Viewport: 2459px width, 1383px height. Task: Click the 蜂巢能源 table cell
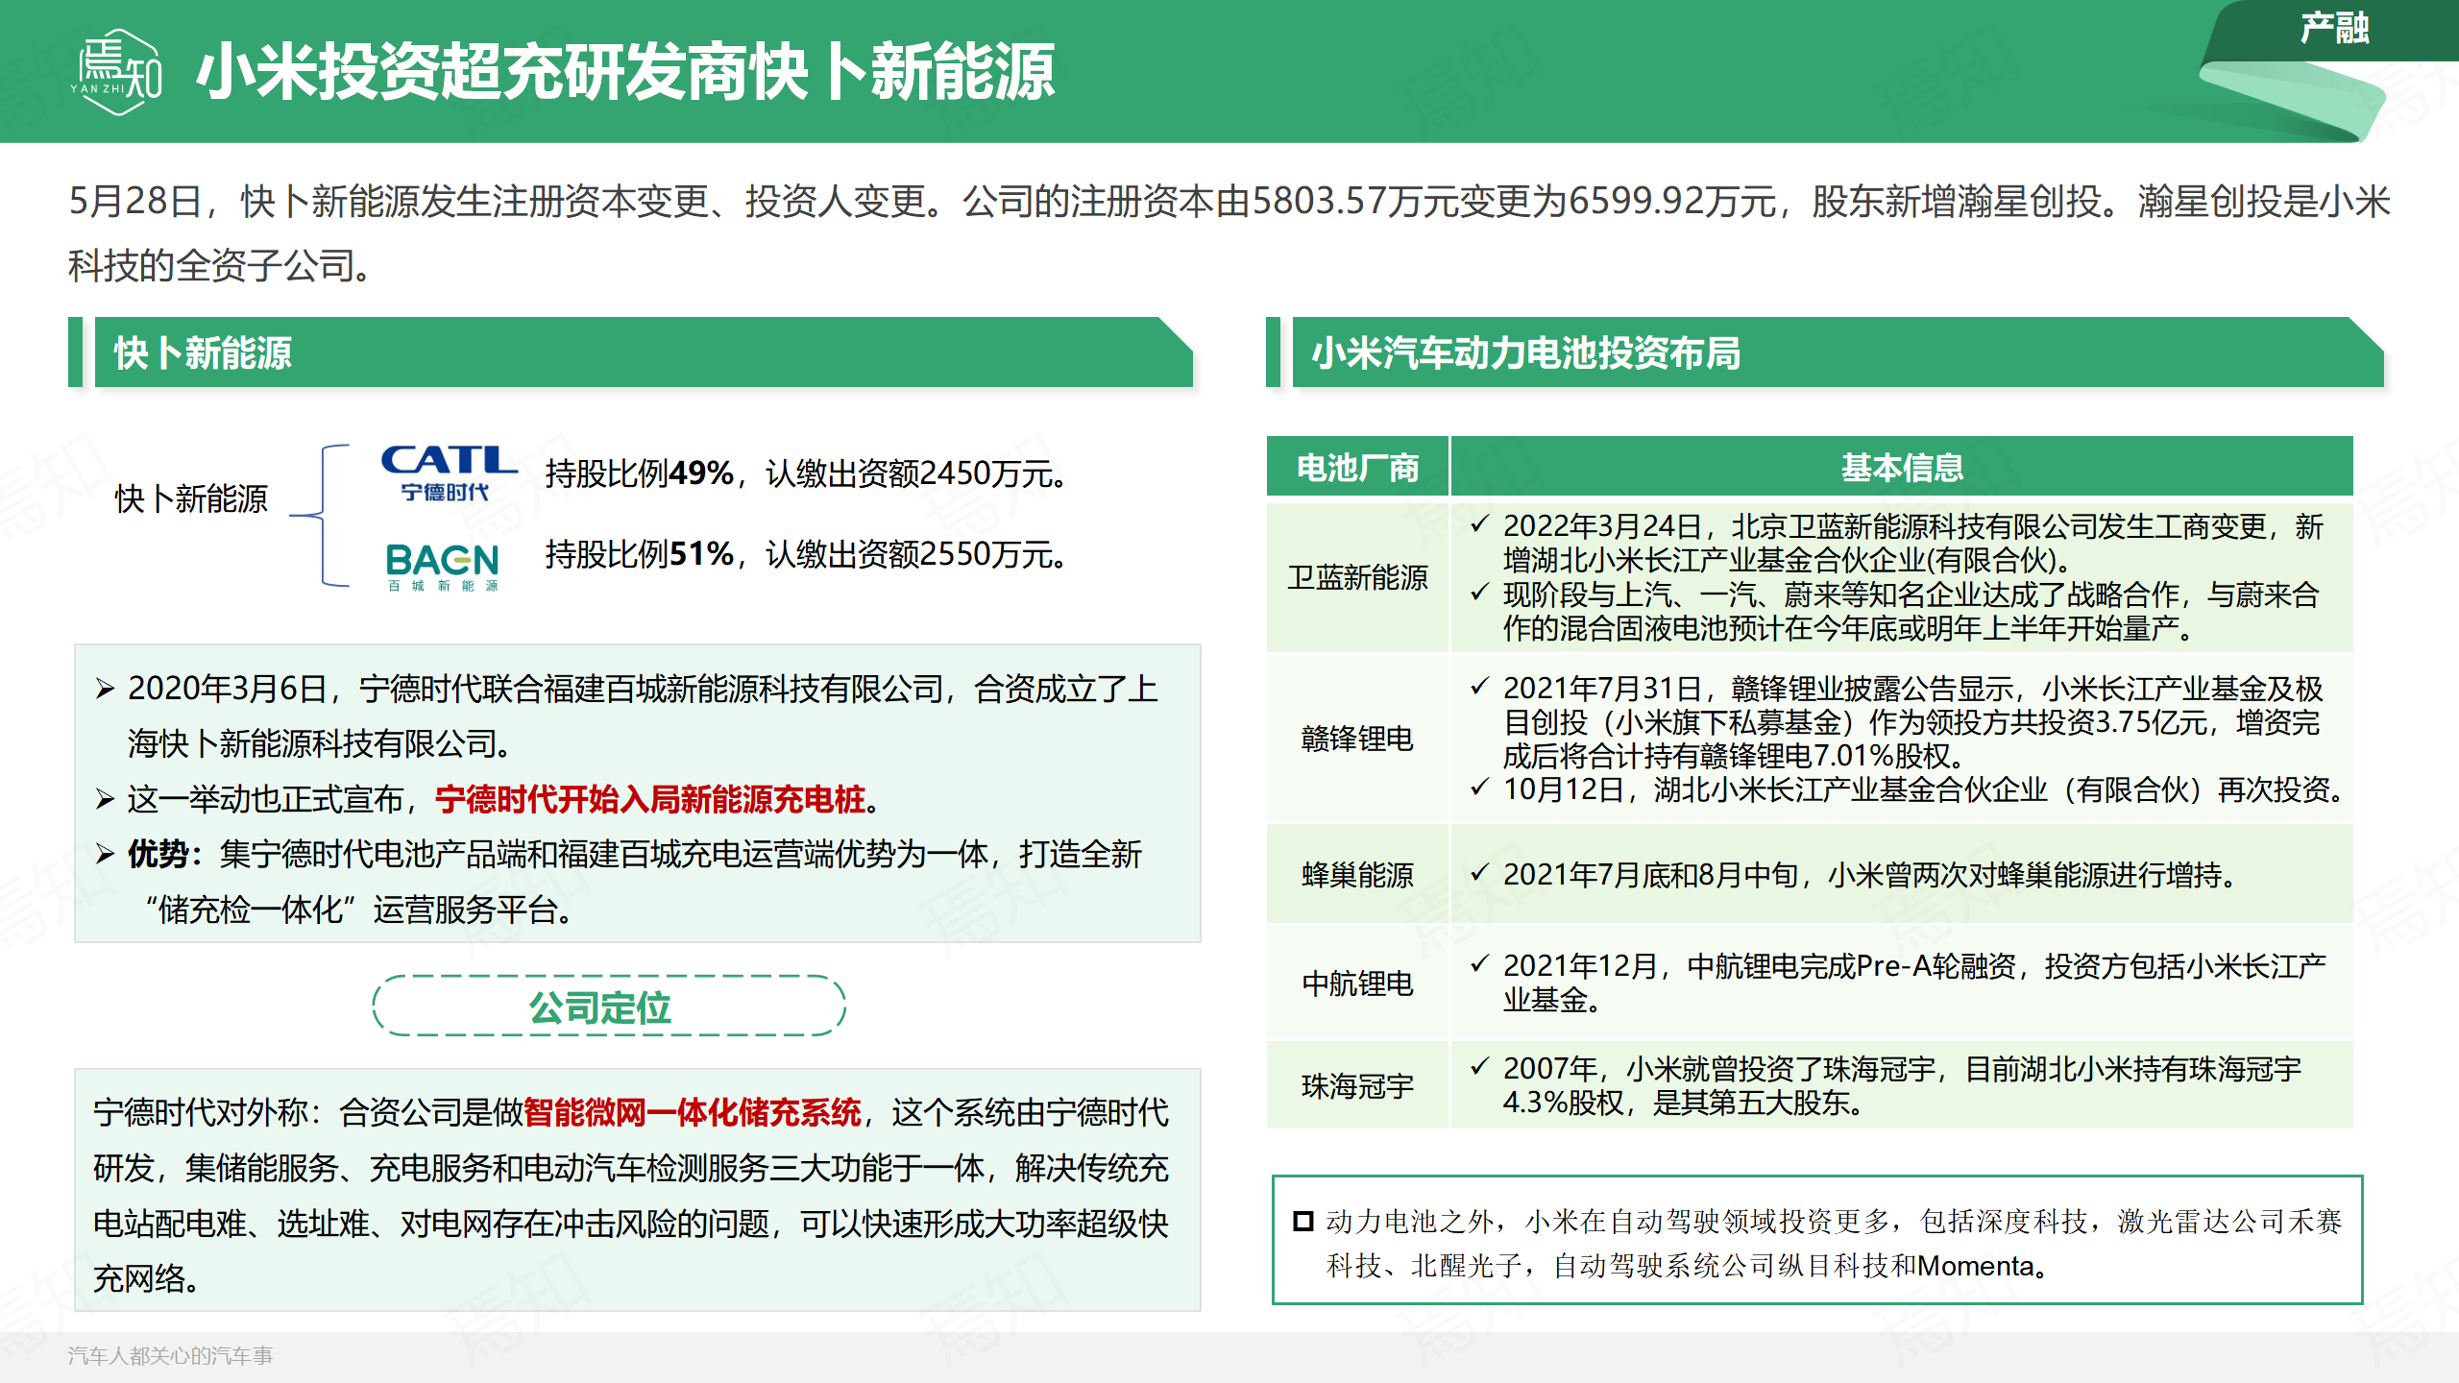coord(1357,874)
